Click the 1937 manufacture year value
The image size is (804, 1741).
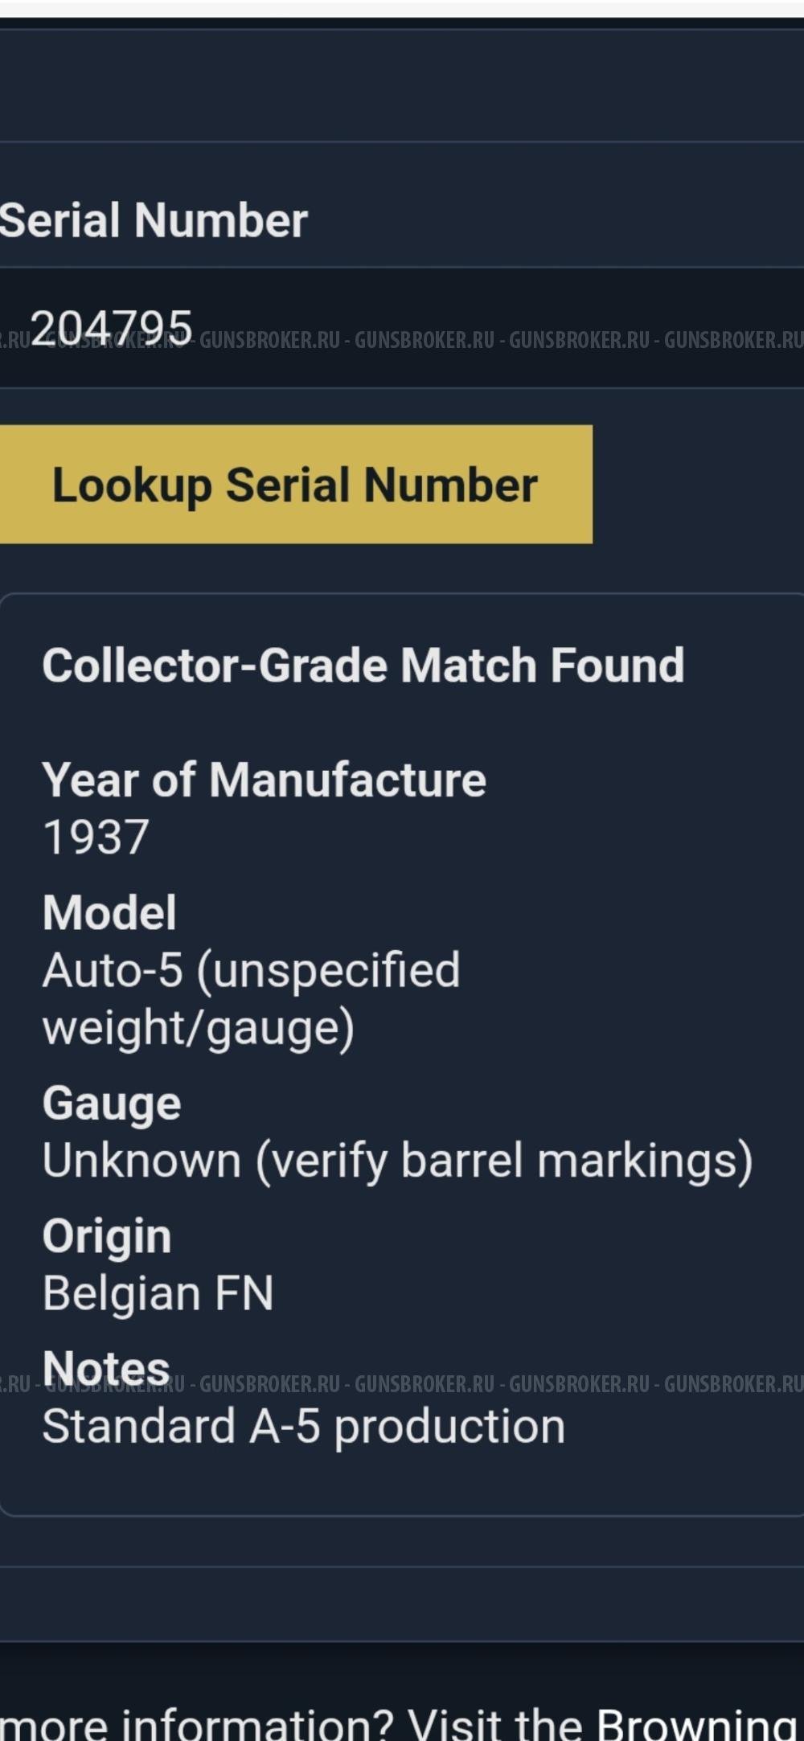pos(96,838)
